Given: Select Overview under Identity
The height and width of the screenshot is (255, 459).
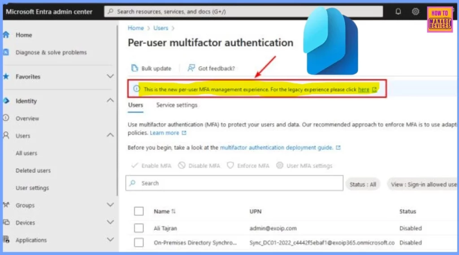Looking at the screenshot, I should [x=27, y=118].
